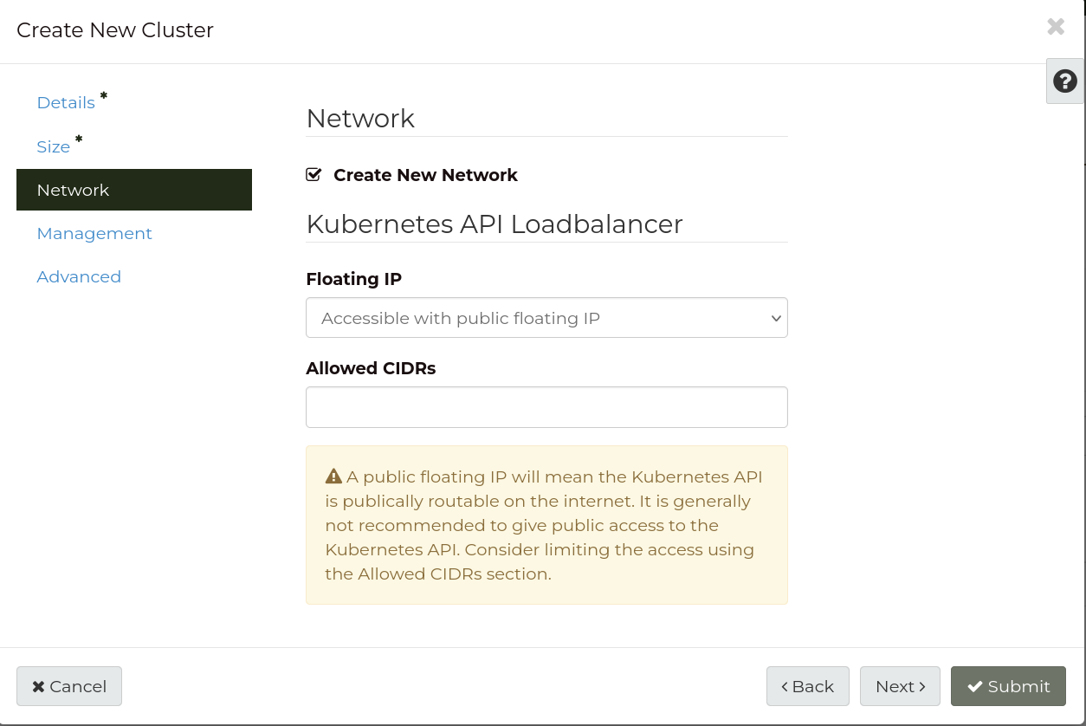Cancel creating the new cluster
1086x726 pixels.
click(69, 686)
